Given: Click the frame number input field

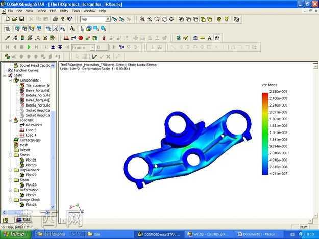Looking at the screenshot, I should point(102,47).
